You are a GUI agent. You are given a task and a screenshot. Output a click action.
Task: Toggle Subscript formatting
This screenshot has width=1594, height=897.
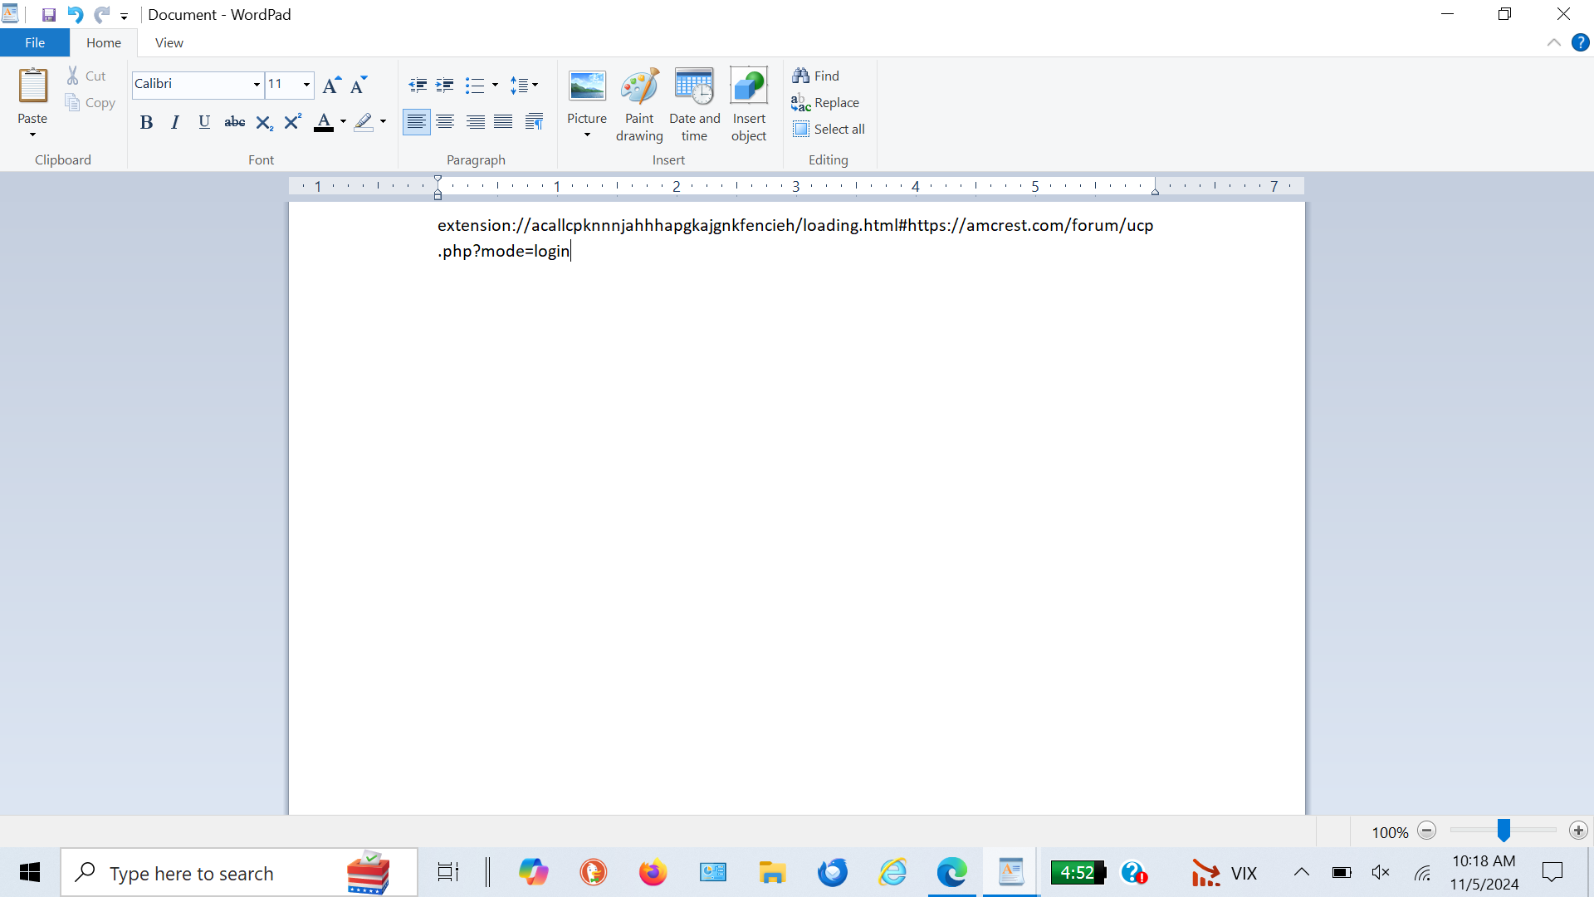(x=264, y=123)
